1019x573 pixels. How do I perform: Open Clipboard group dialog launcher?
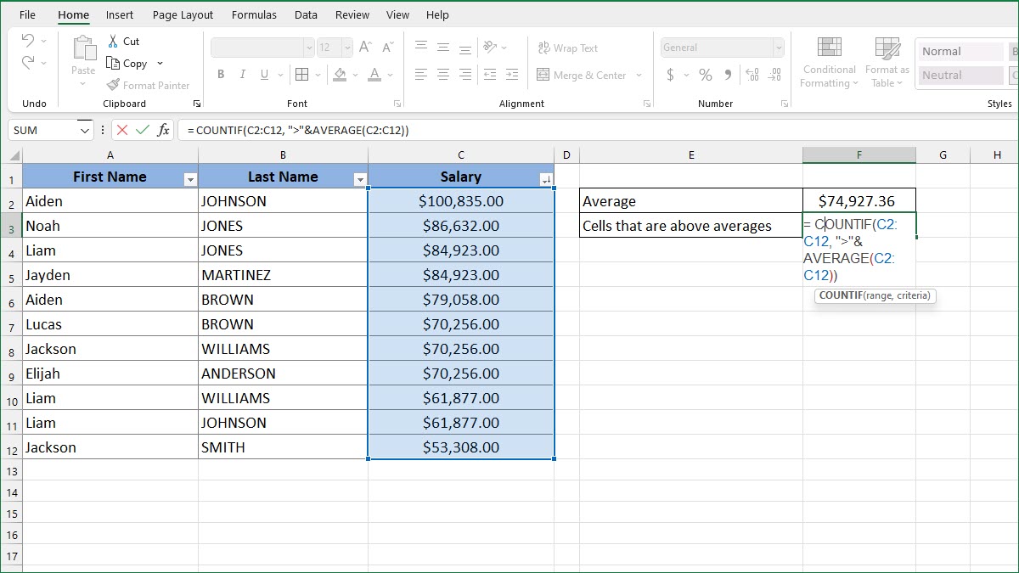197,104
